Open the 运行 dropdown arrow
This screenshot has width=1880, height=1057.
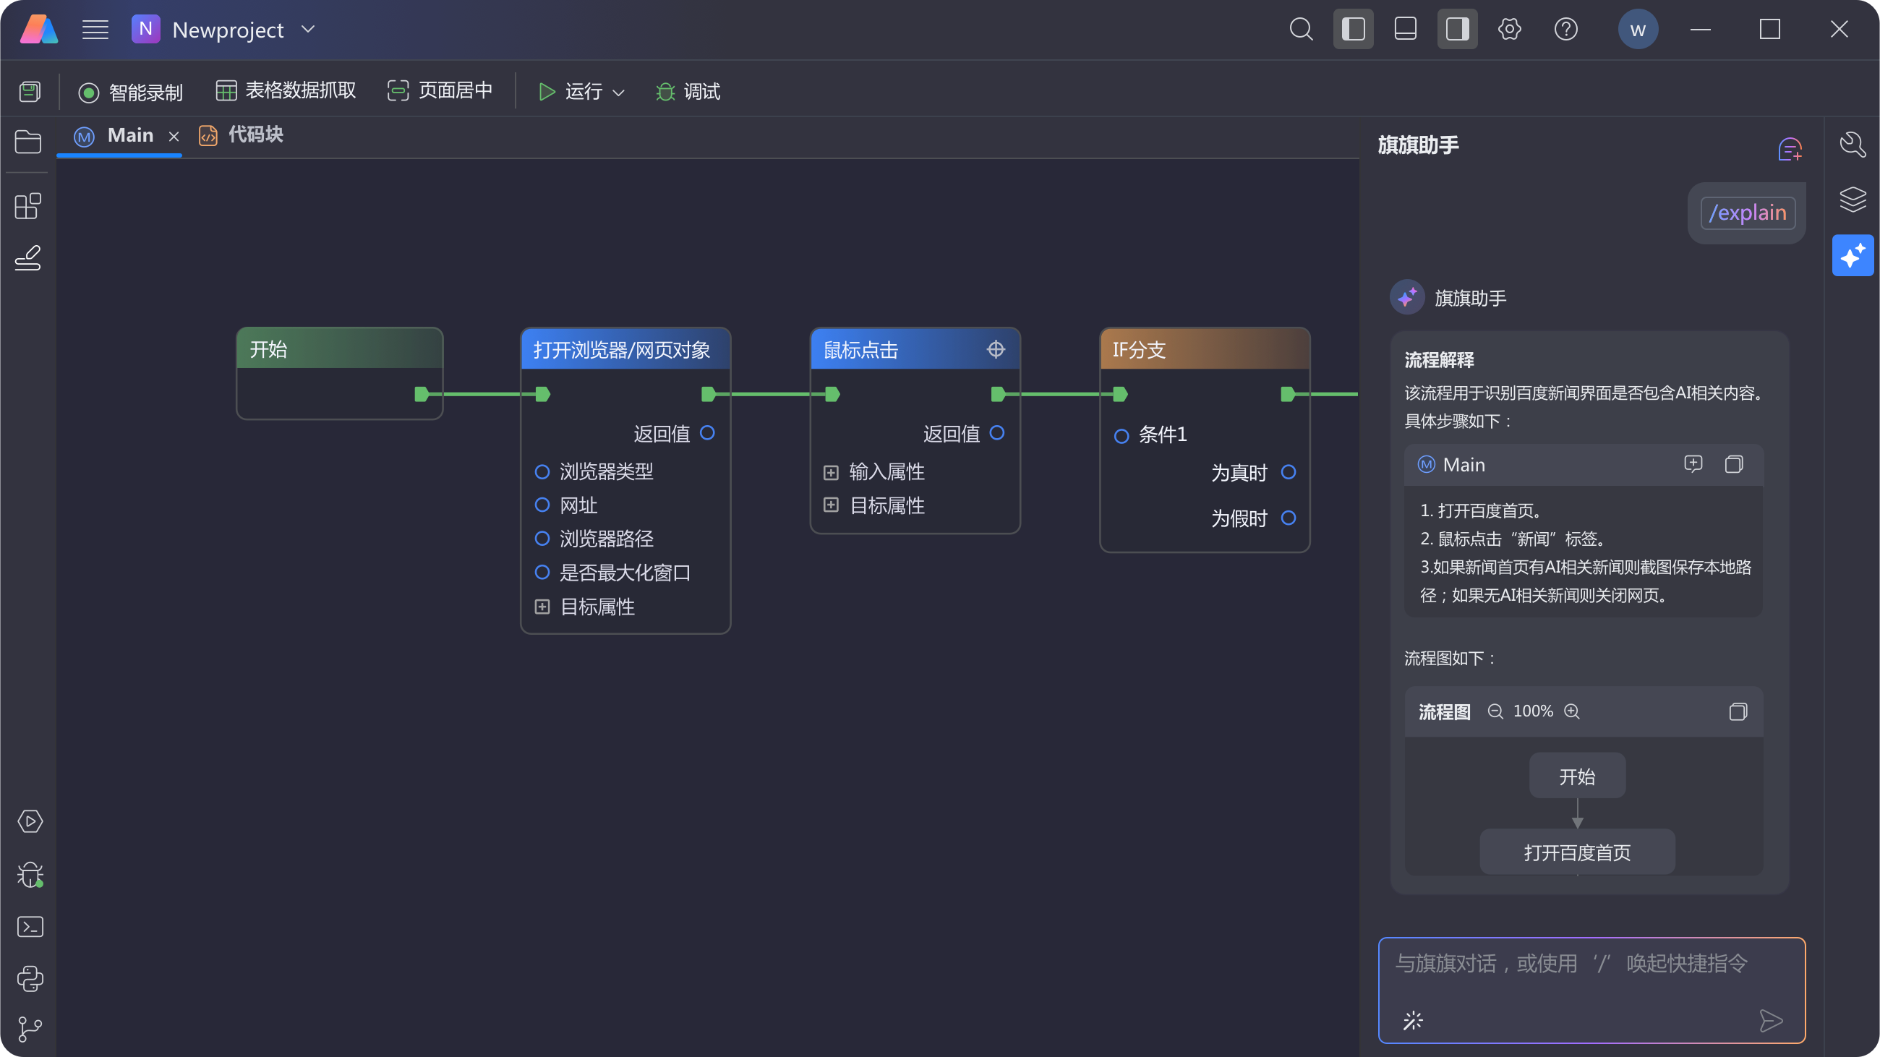point(618,93)
